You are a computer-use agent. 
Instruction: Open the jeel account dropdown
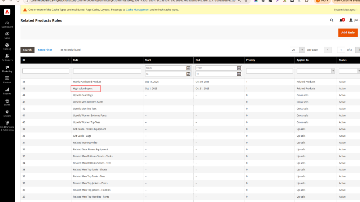click(x=354, y=20)
